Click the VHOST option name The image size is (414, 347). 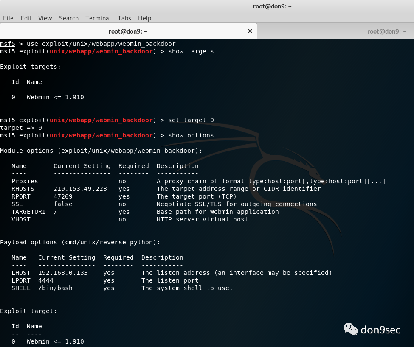coord(21,219)
